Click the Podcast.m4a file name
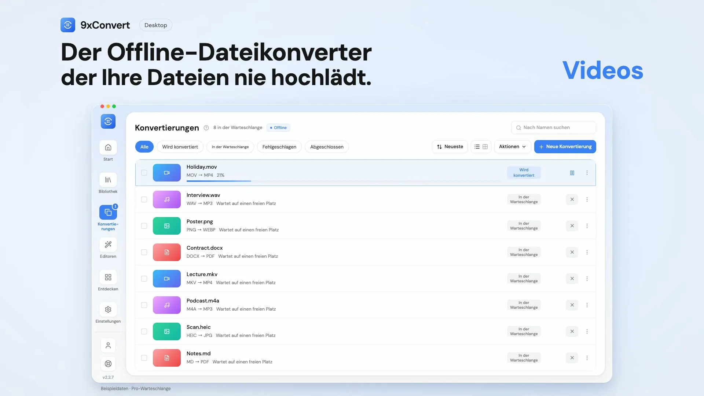704x396 pixels. coord(203,301)
